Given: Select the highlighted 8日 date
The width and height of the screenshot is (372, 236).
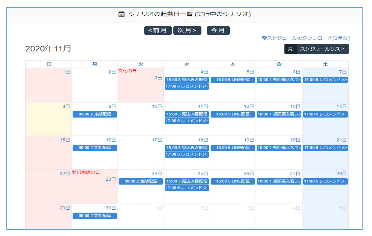Looking at the screenshot, I should [66, 107].
